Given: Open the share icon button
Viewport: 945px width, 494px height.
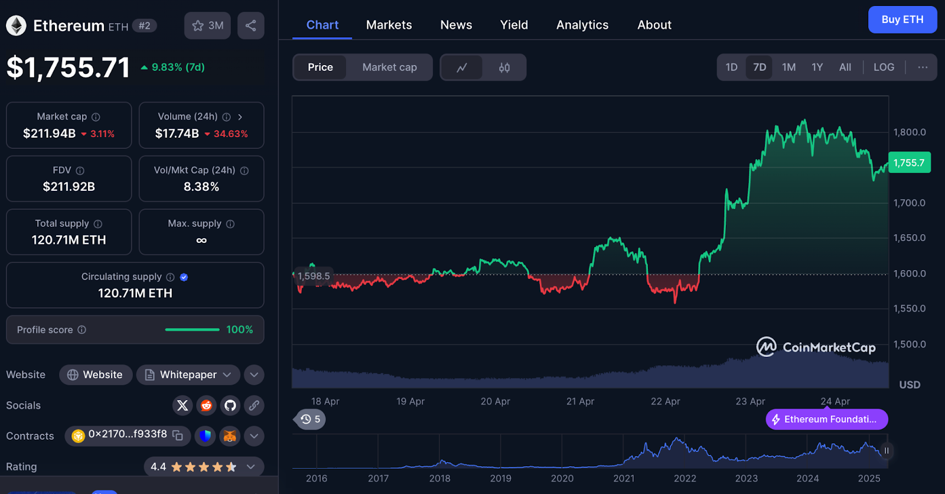Looking at the screenshot, I should (x=251, y=25).
